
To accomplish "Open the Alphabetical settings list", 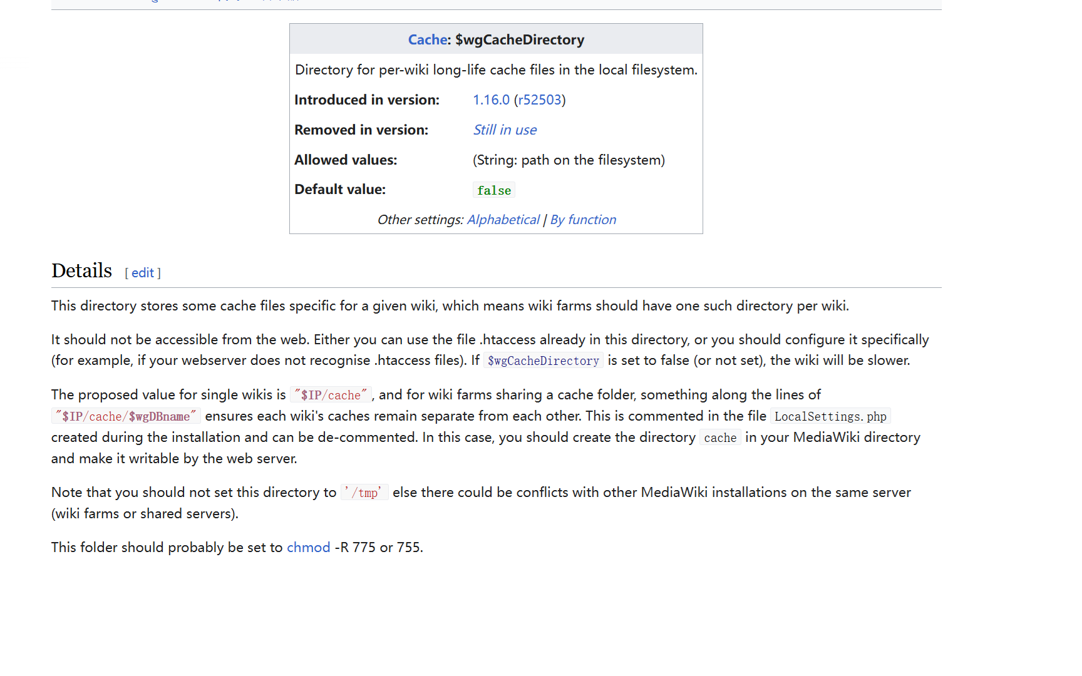I will pos(503,220).
